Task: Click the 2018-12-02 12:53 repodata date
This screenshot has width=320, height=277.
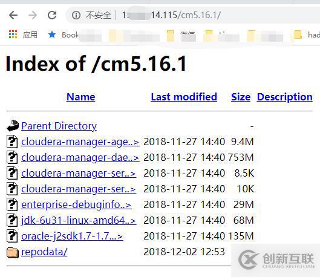Action: [184, 252]
